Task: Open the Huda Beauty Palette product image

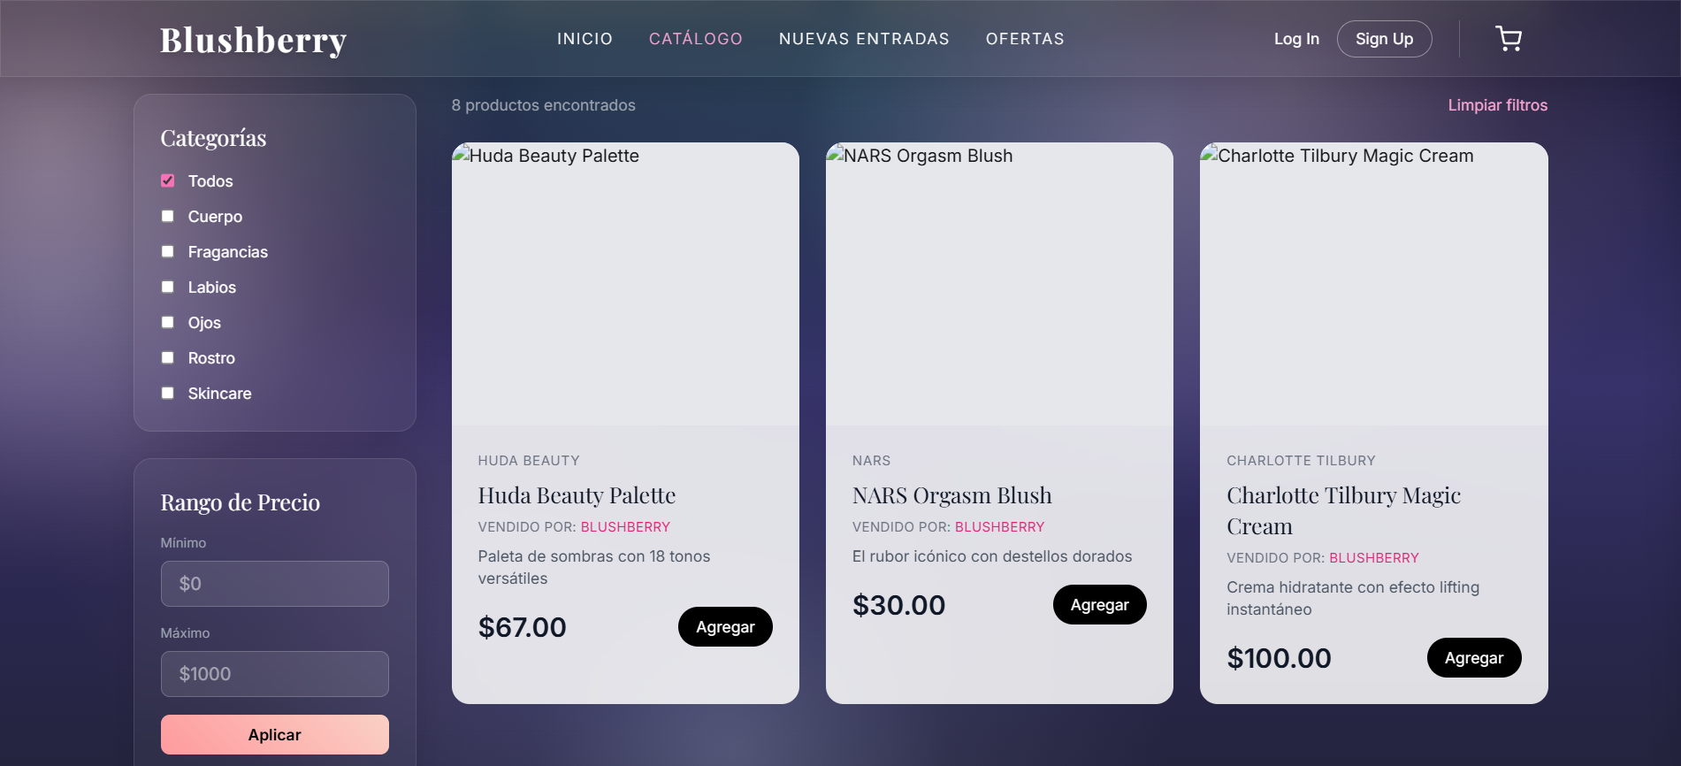Action: tap(625, 284)
